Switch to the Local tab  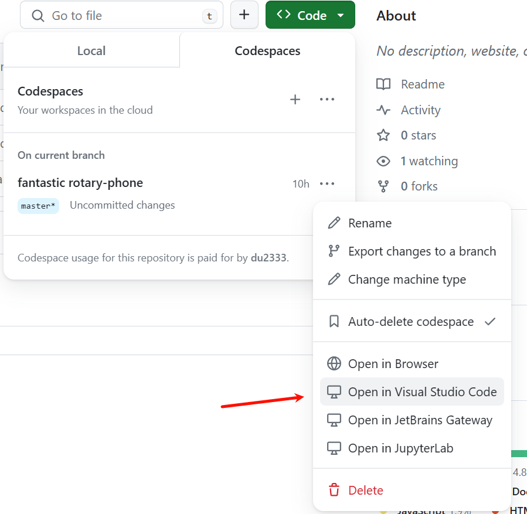(x=91, y=51)
